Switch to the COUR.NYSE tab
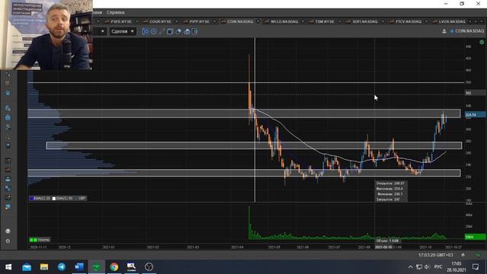Image resolution: width=487 pixels, height=274 pixels. tap(161, 21)
